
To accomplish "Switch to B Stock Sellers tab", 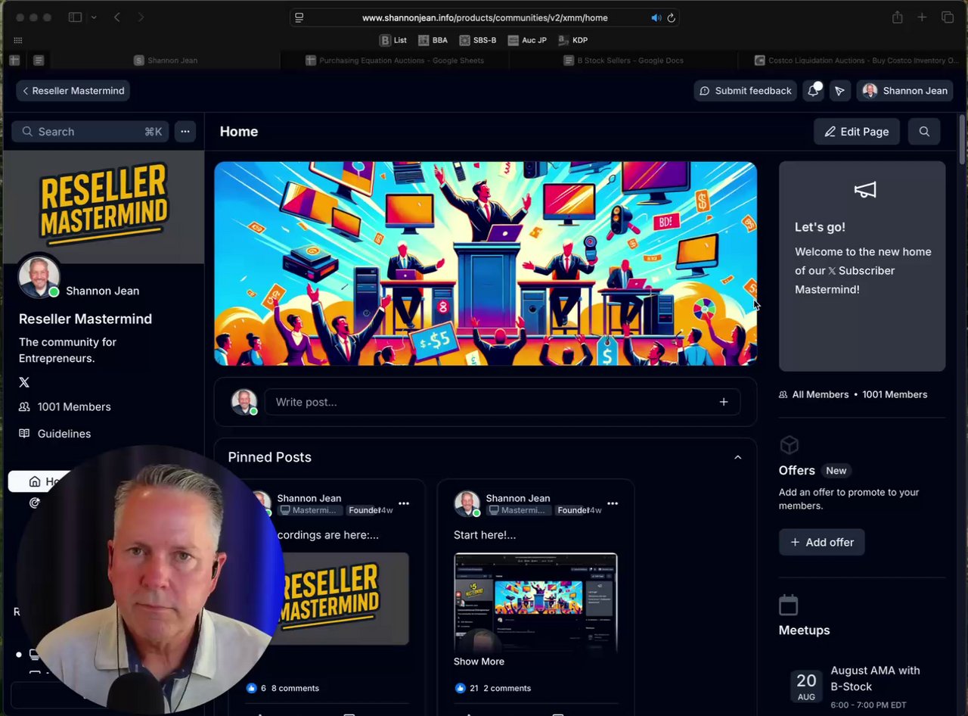I will [624, 61].
